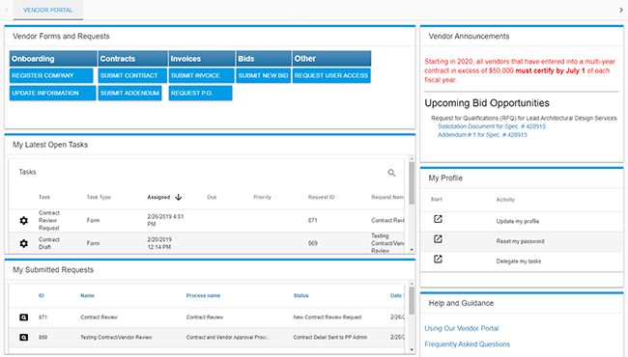Click the tab bar right arrow
Screen dimensions: 628x357
pos(621,10)
